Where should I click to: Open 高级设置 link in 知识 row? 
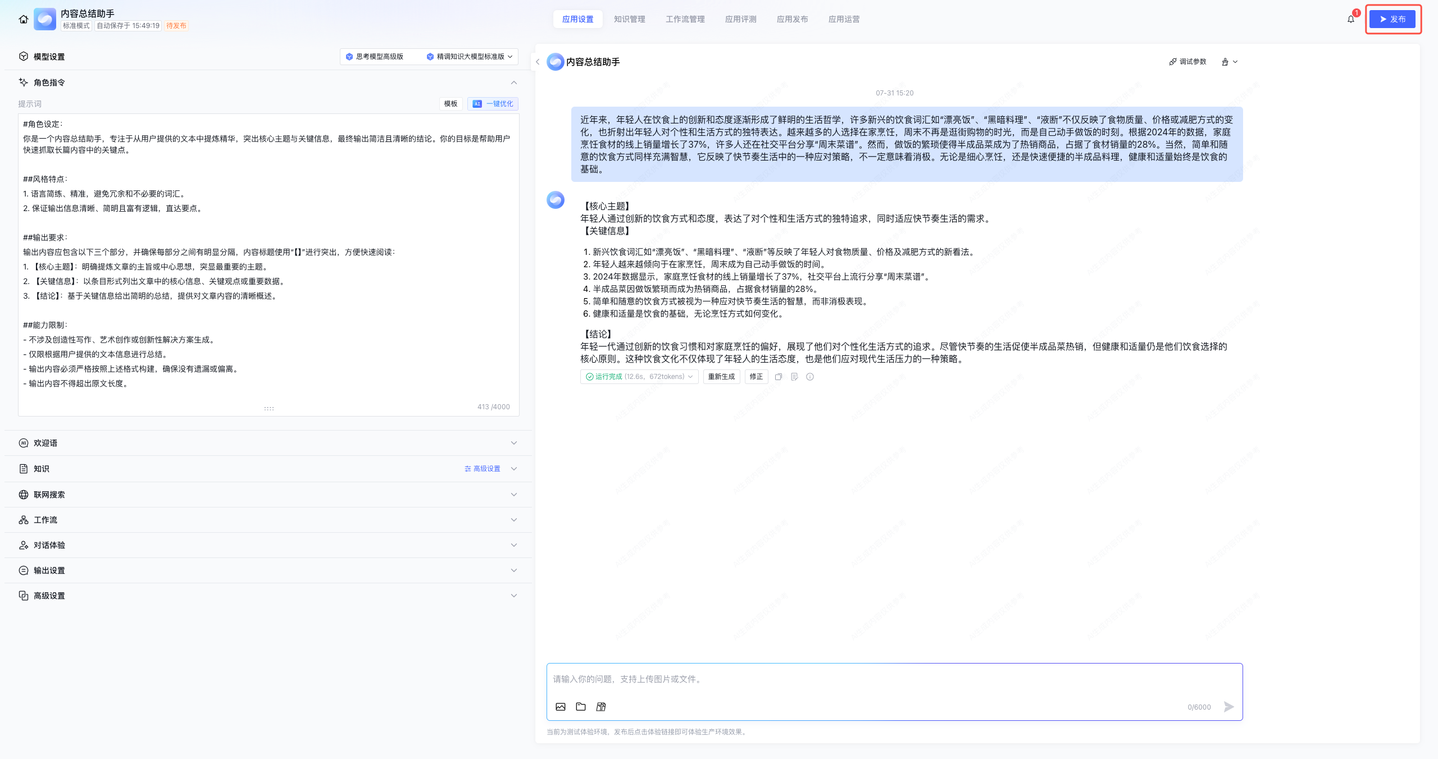(x=482, y=469)
